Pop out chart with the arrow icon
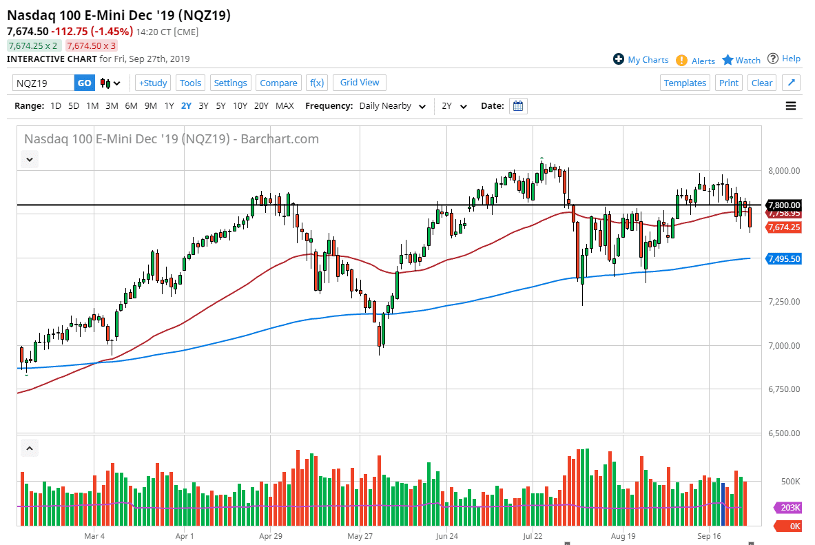This screenshot has height=545, width=815. coord(791,83)
